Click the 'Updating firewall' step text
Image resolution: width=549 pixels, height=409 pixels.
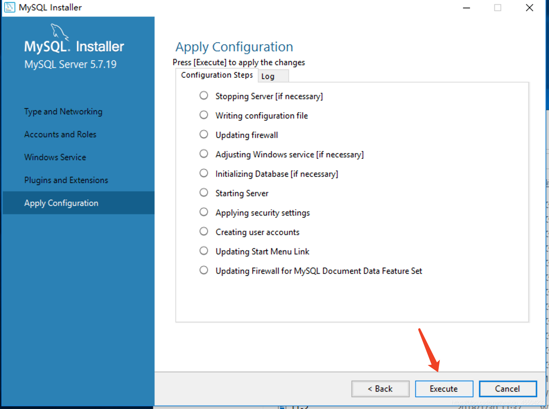pos(247,135)
